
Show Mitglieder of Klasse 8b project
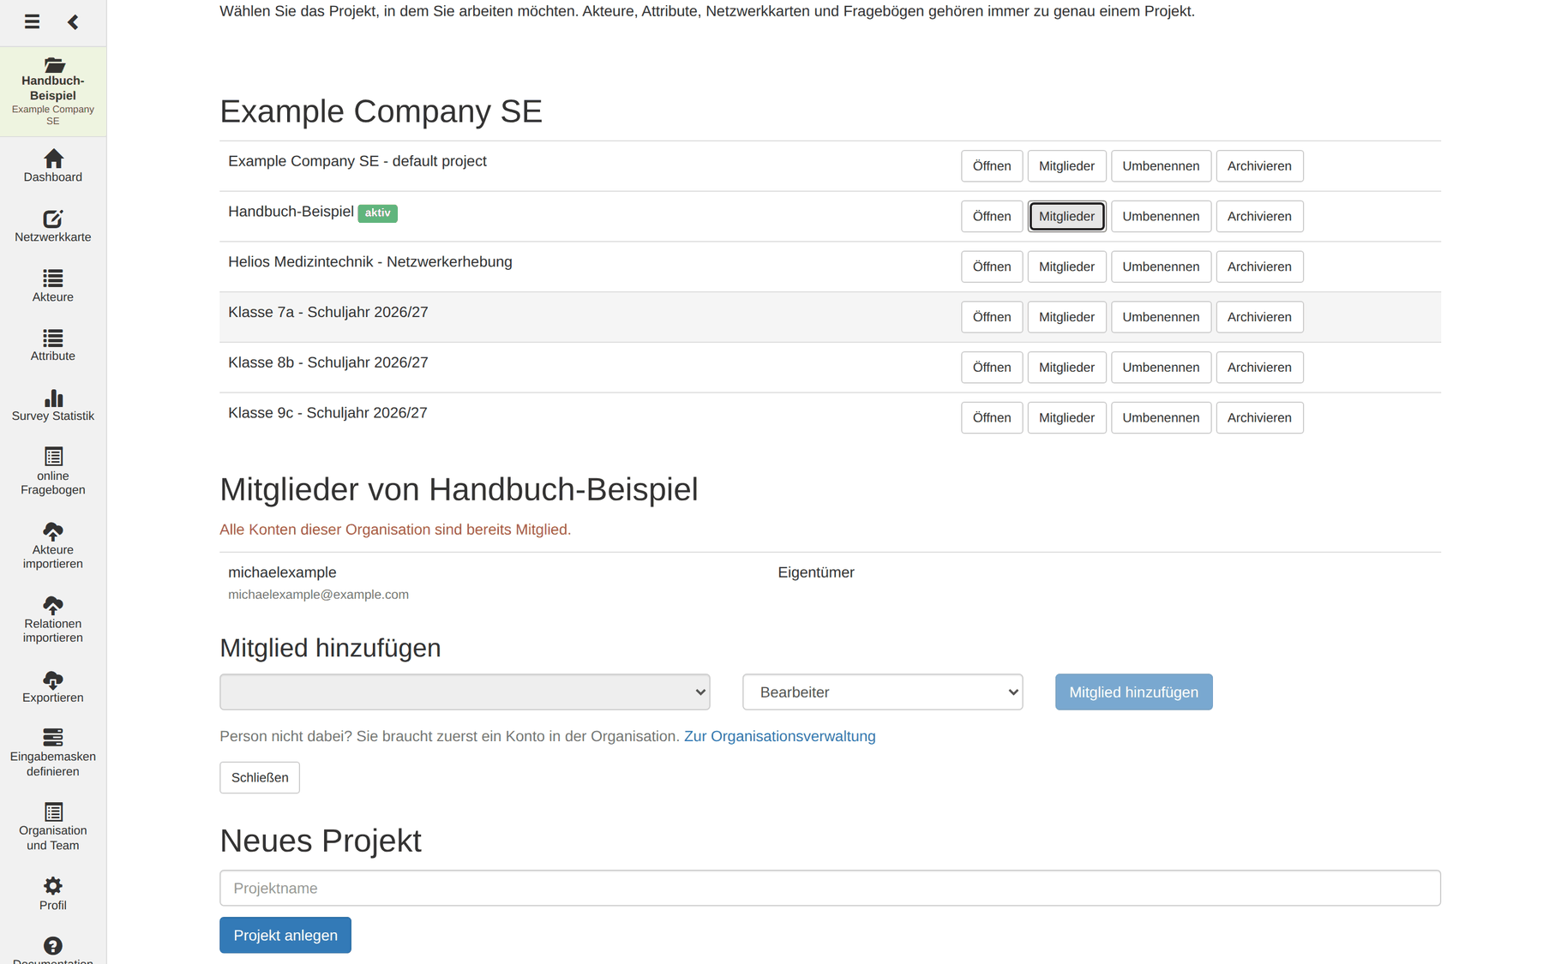[x=1066, y=368]
